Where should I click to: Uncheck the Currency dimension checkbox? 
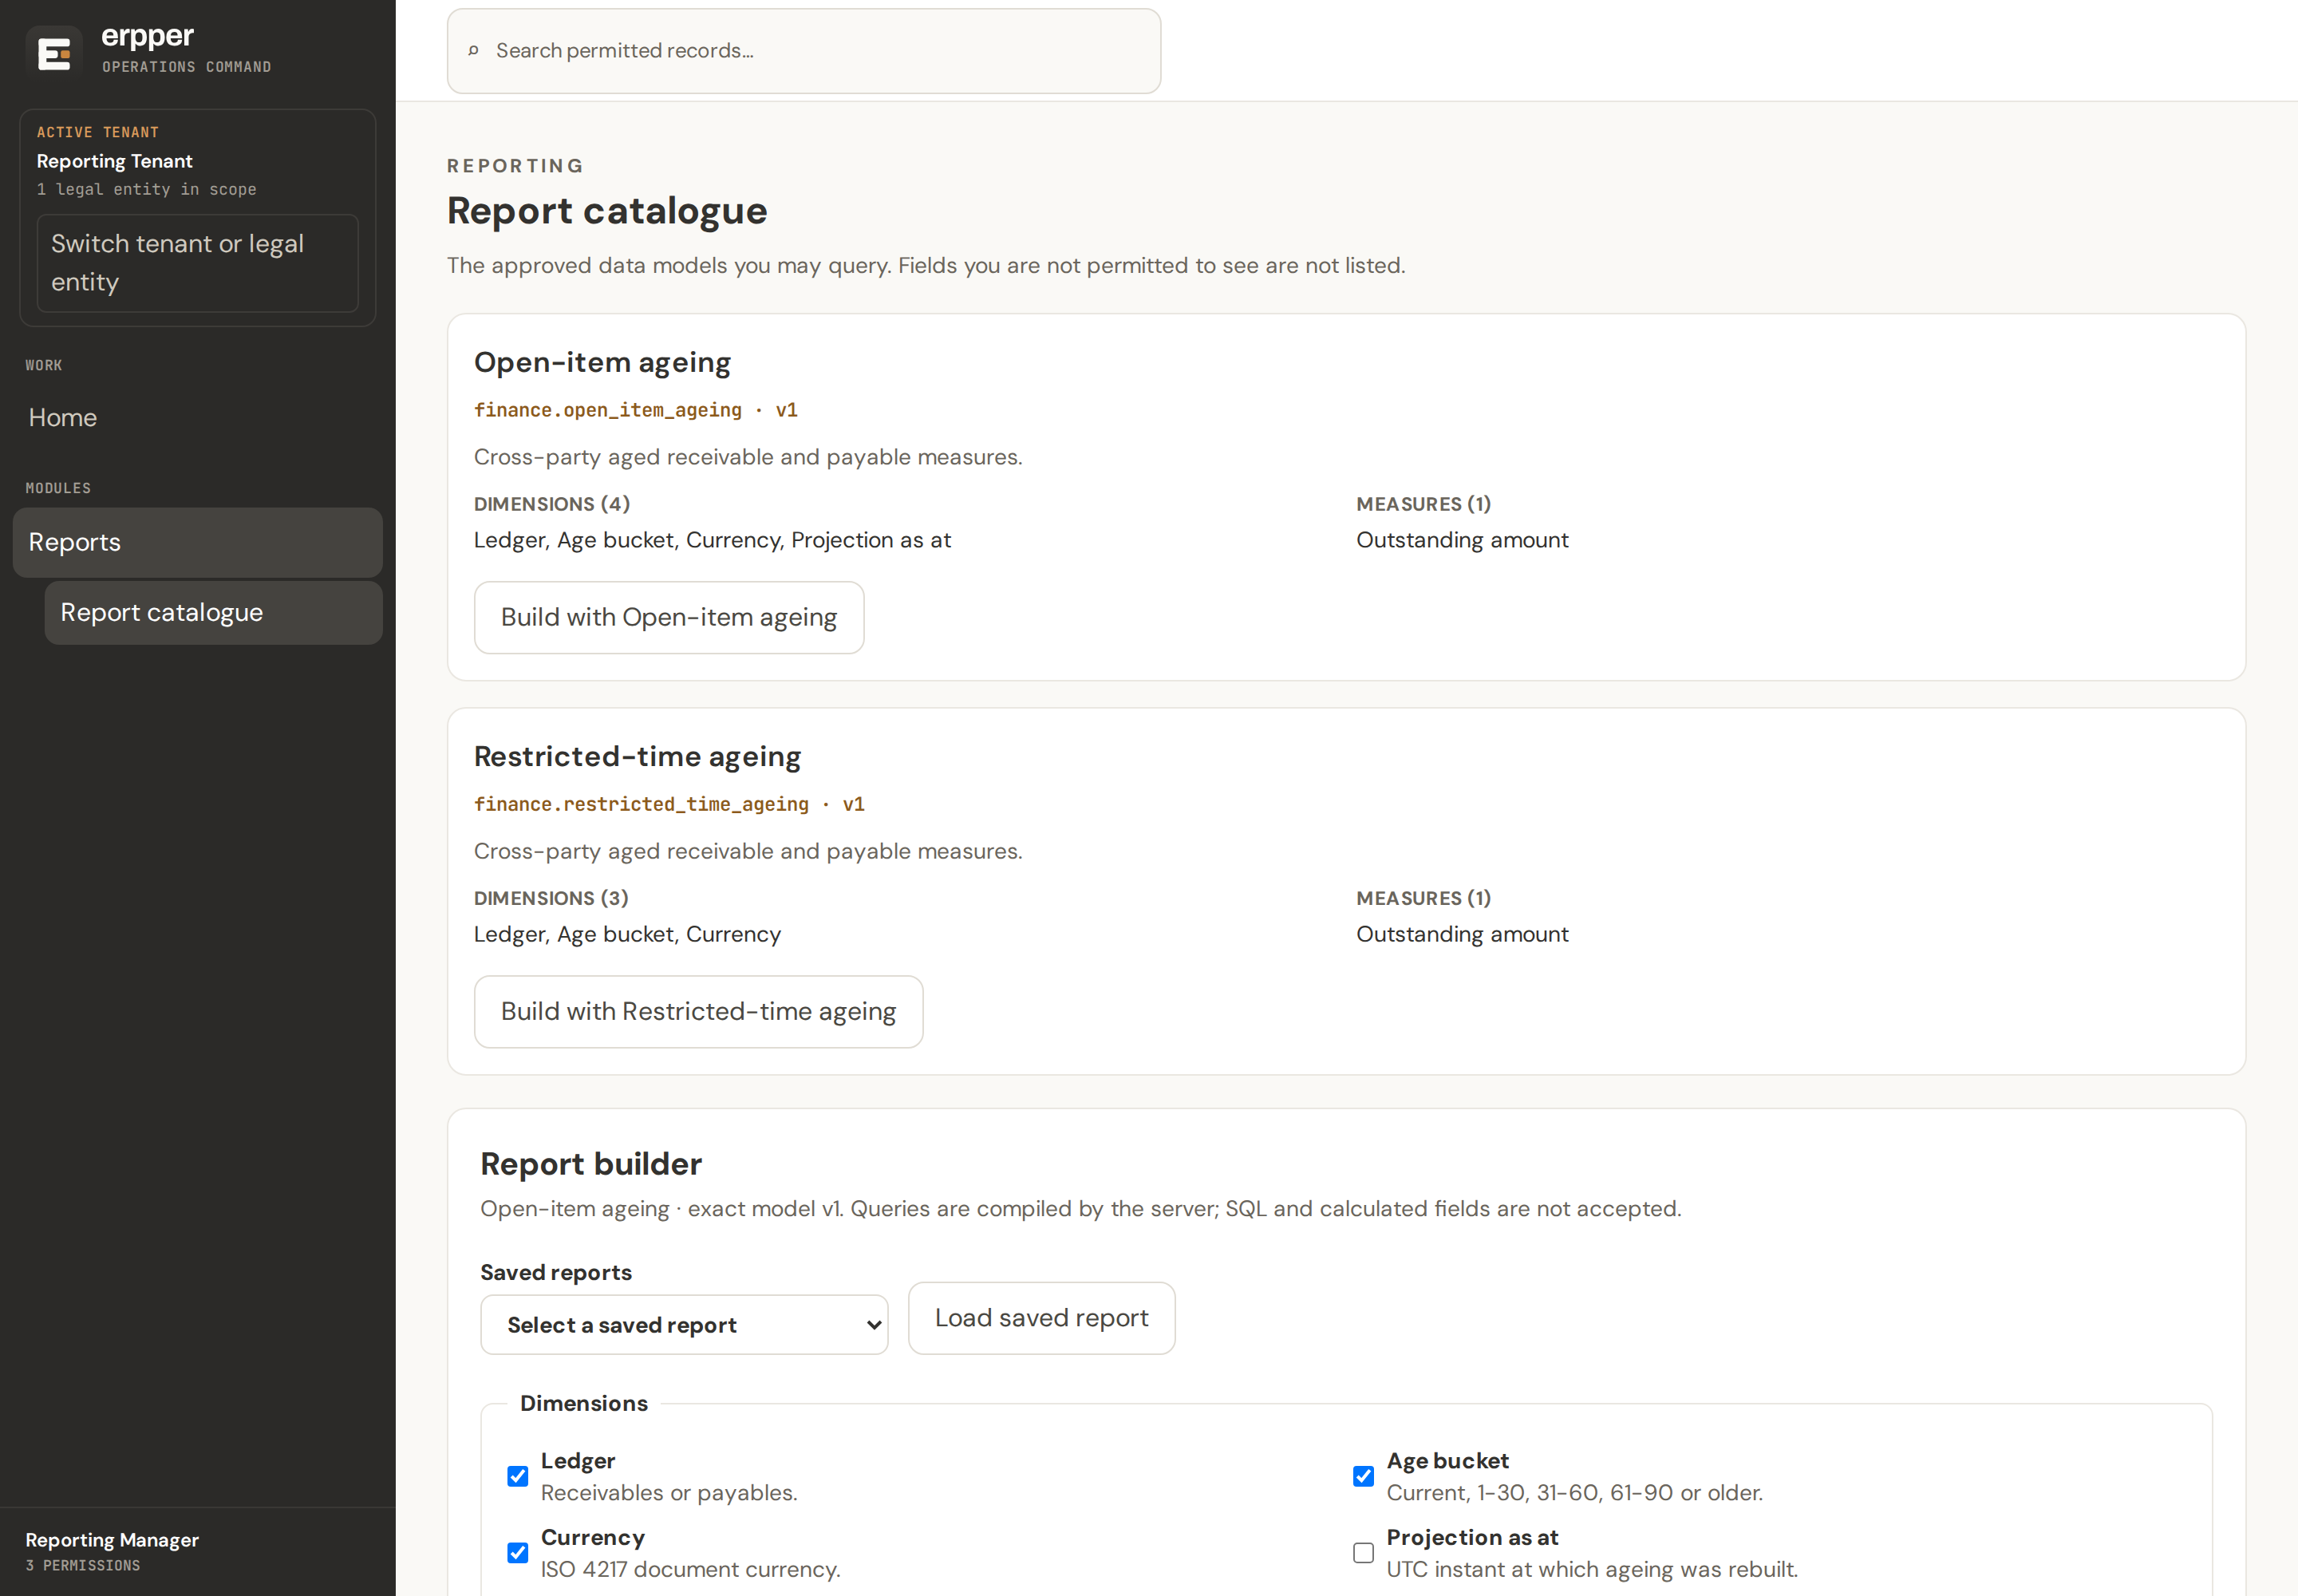coord(518,1552)
